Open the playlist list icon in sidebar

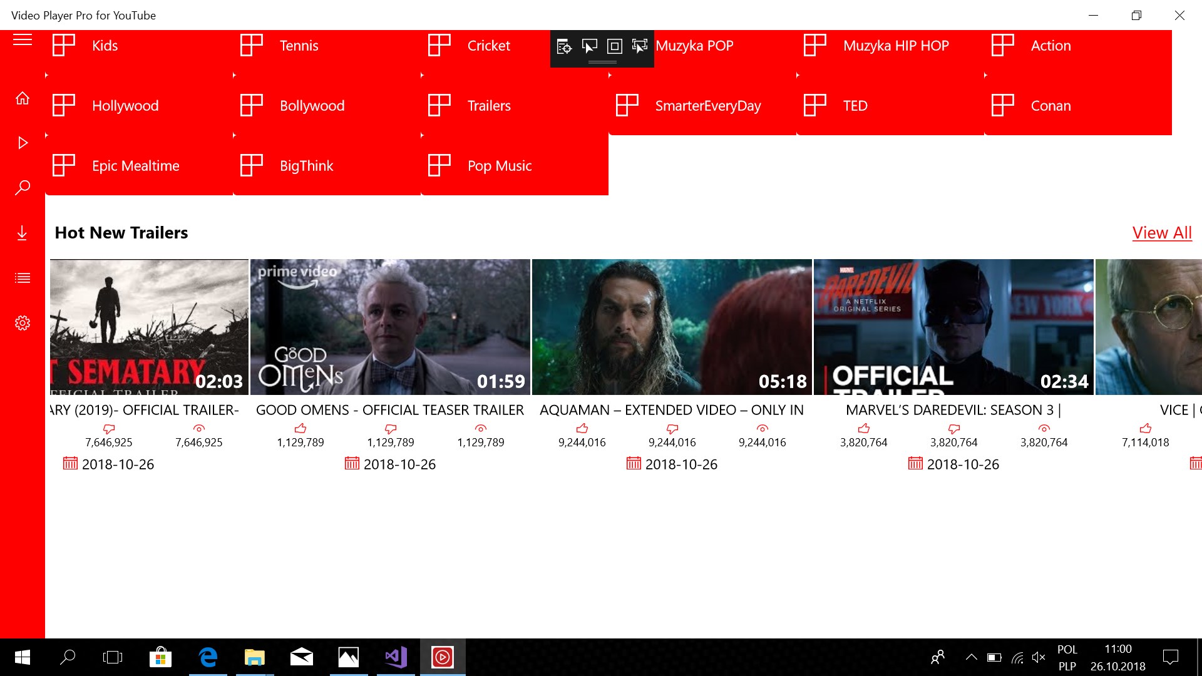point(23,278)
